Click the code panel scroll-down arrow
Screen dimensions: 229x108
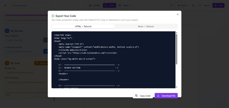(176, 87)
